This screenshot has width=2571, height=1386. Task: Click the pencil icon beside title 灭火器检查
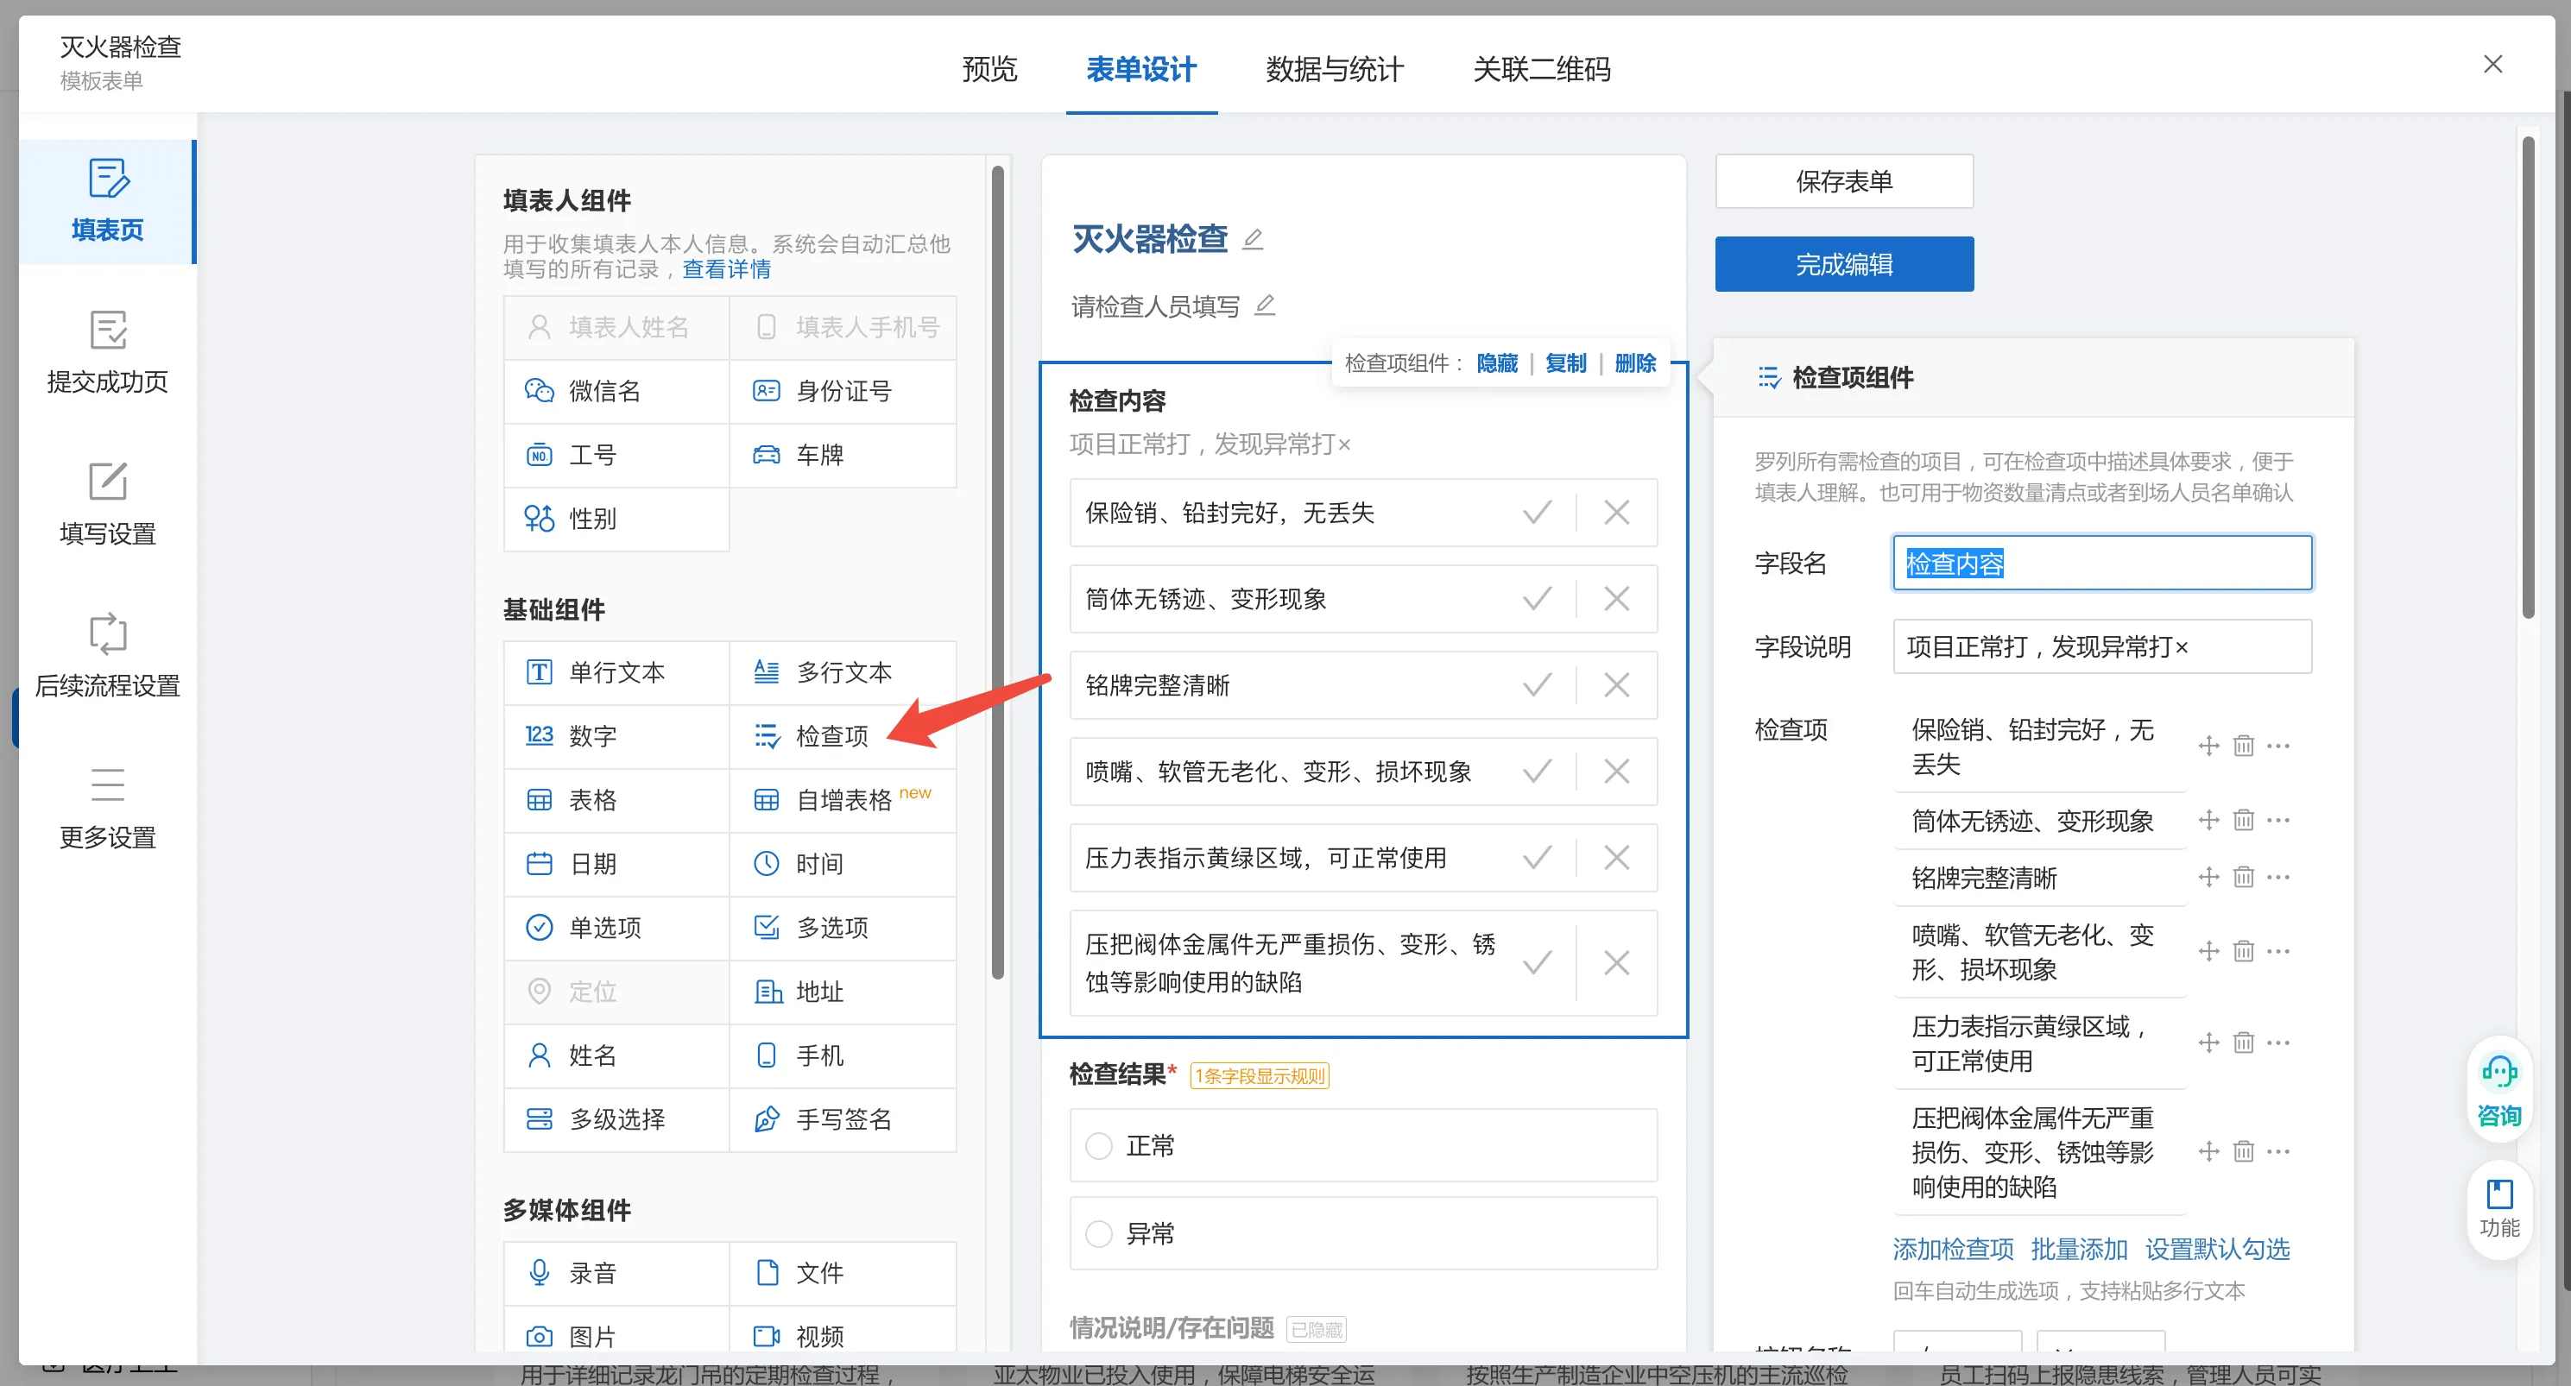click(1253, 239)
